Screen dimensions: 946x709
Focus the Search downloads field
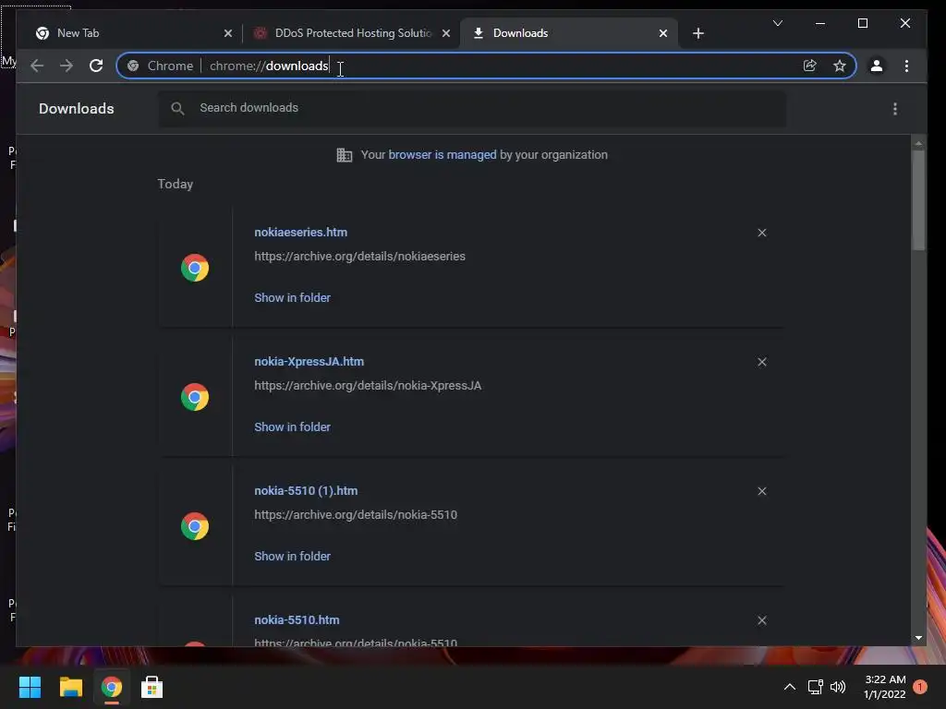[x=472, y=109]
